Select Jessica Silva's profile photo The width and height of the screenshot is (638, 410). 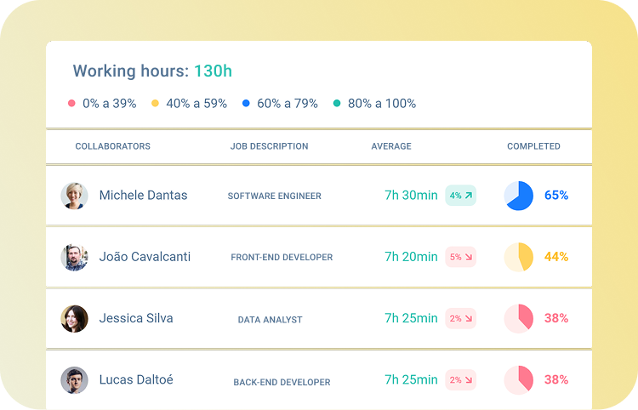[x=75, y=319]
